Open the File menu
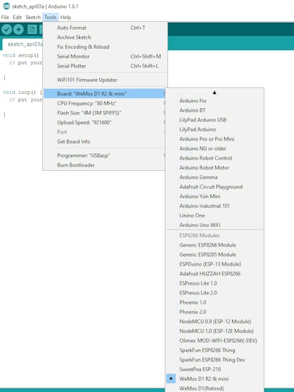 point(5,17)
